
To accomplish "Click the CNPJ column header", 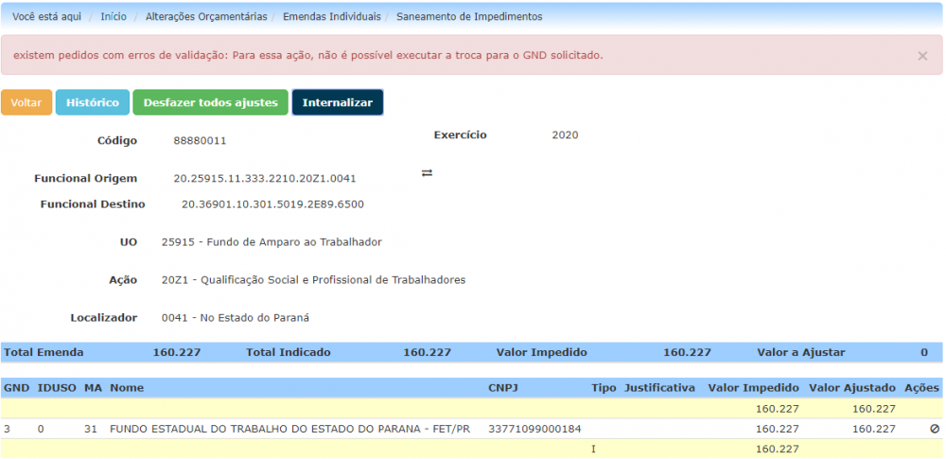I will (x=502, y=388).
